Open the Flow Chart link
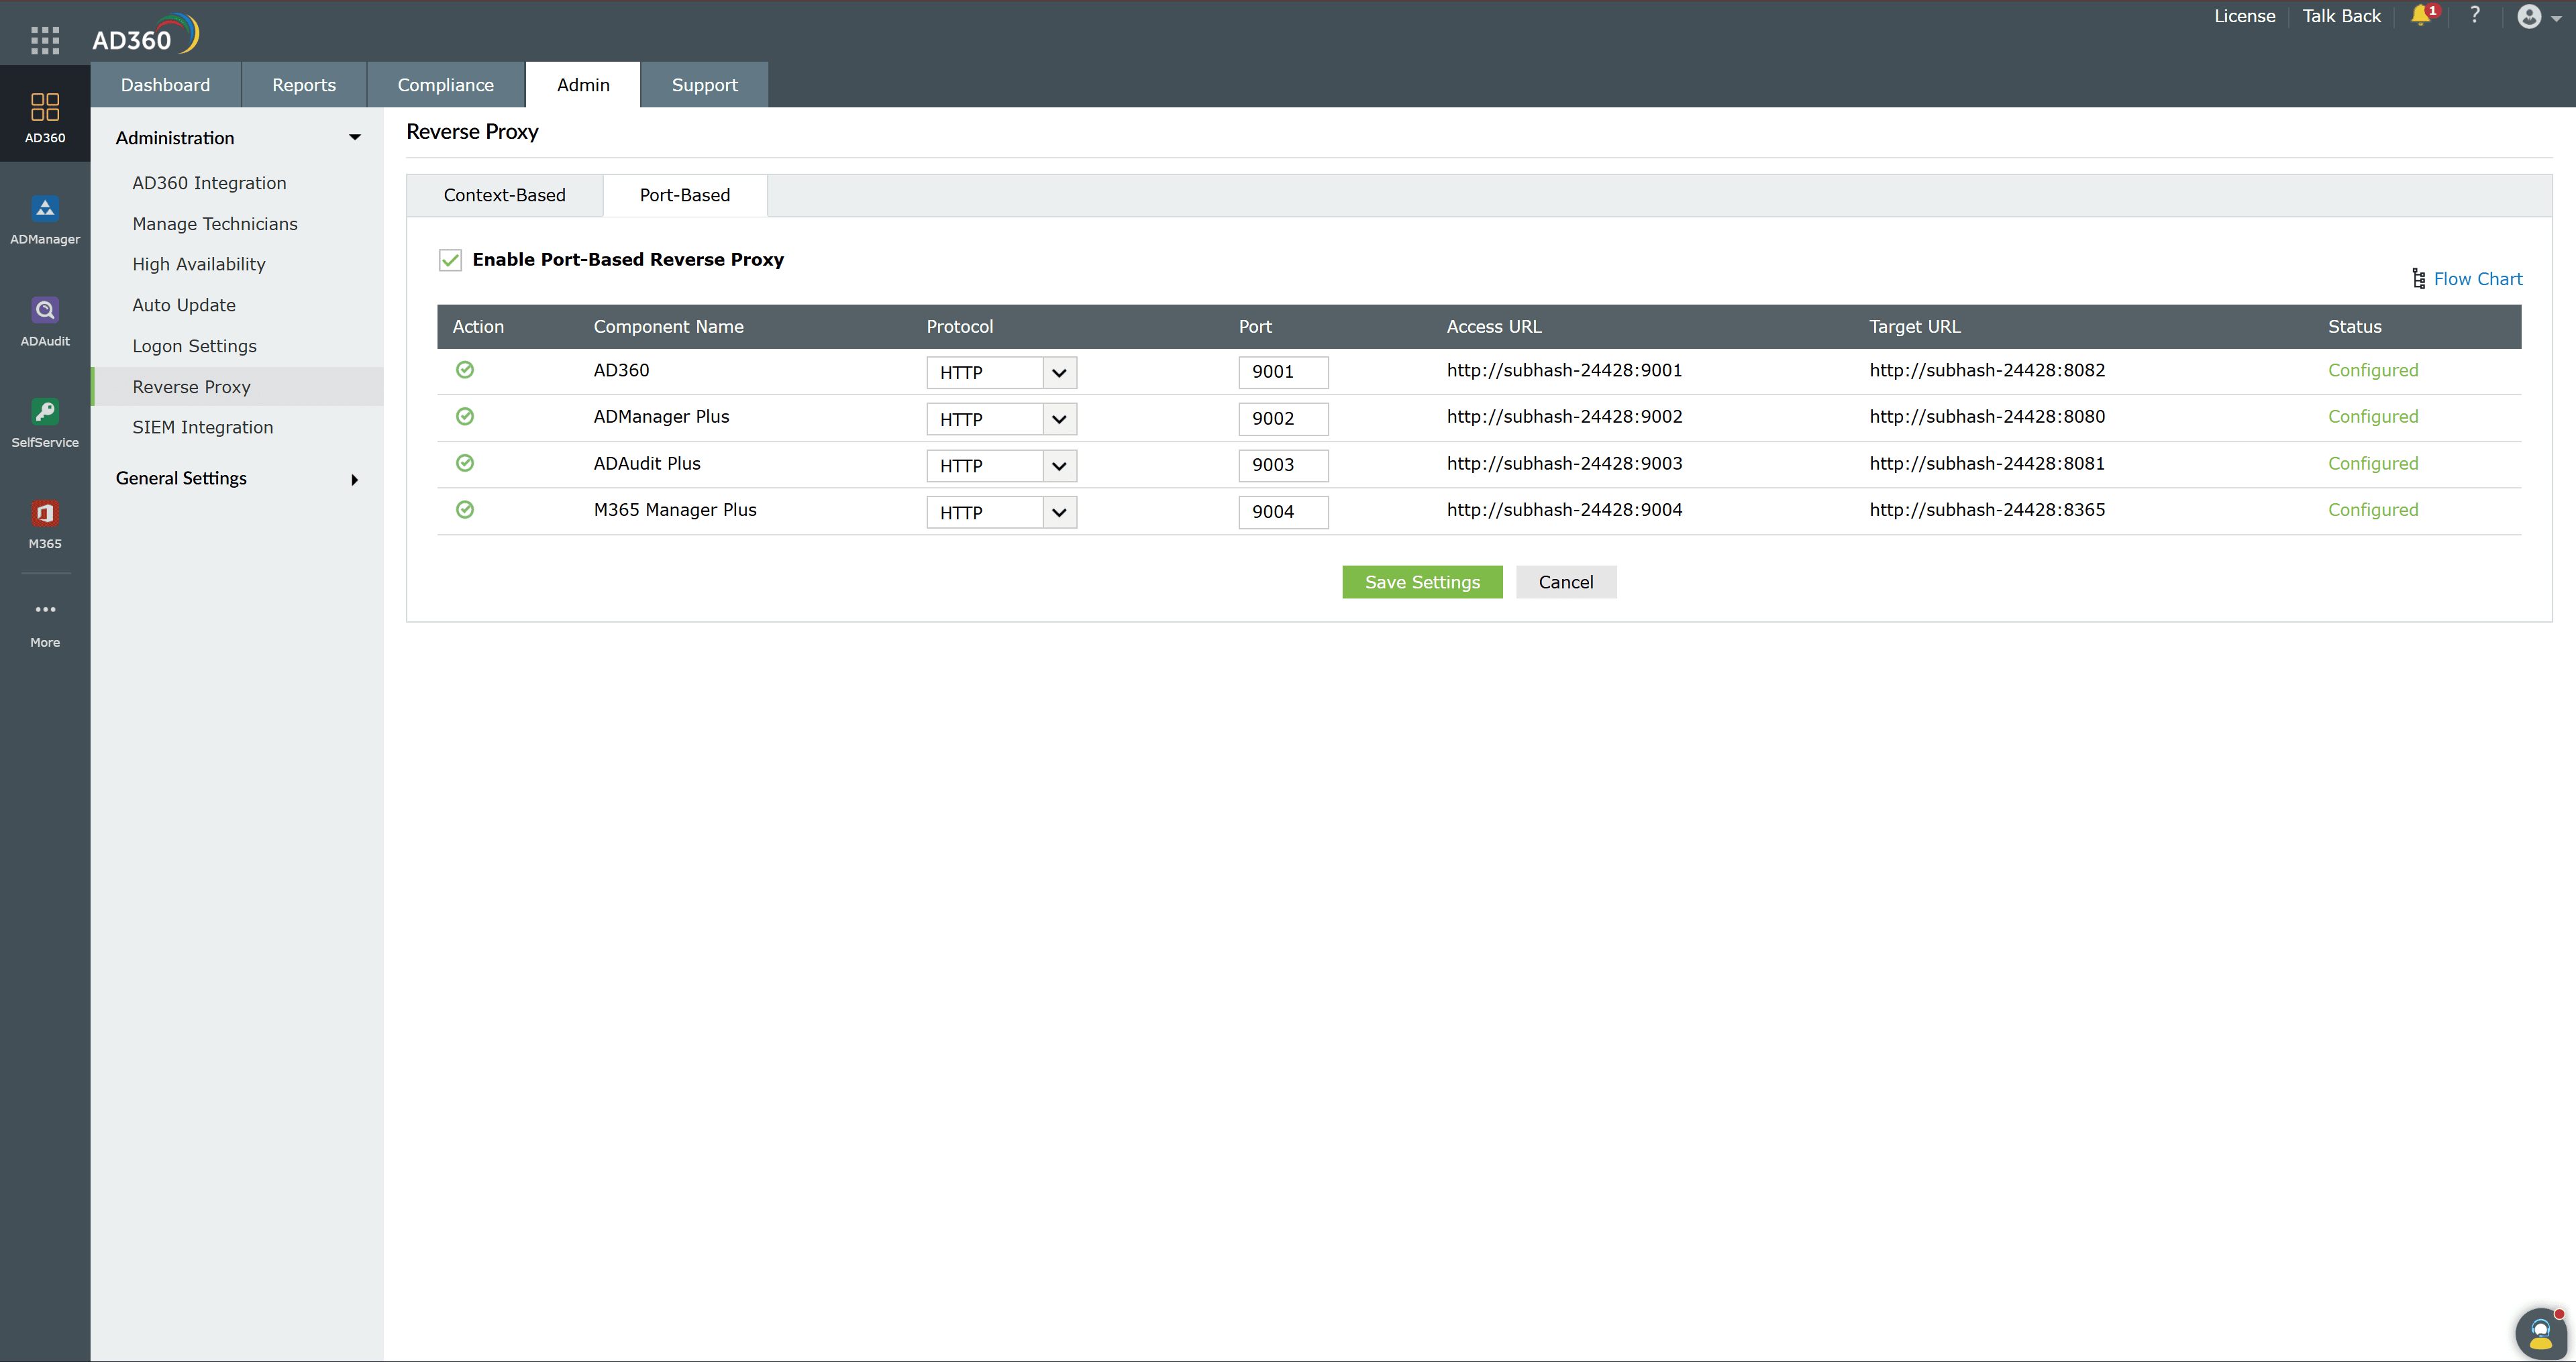Image resolution: width=2576 pixels, height=1362 pixels. [2477, 279]
